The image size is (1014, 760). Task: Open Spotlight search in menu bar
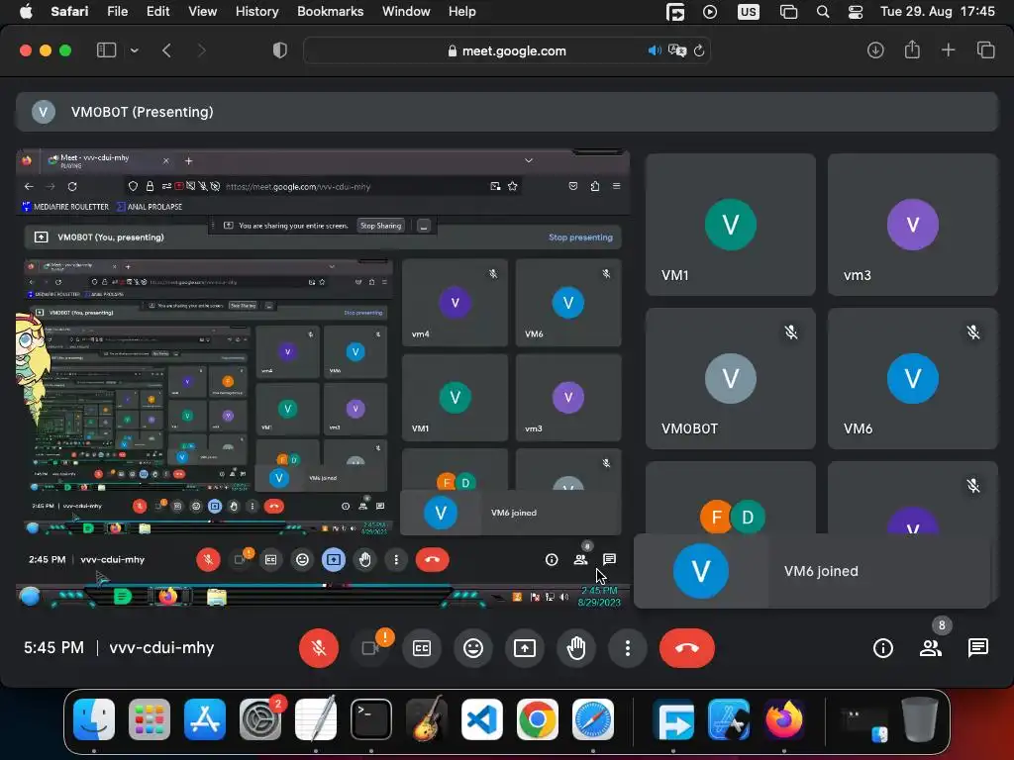tap(823, 12)
